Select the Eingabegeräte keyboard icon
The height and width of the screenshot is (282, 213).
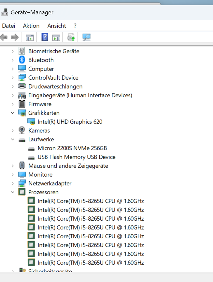coord(22,95)
